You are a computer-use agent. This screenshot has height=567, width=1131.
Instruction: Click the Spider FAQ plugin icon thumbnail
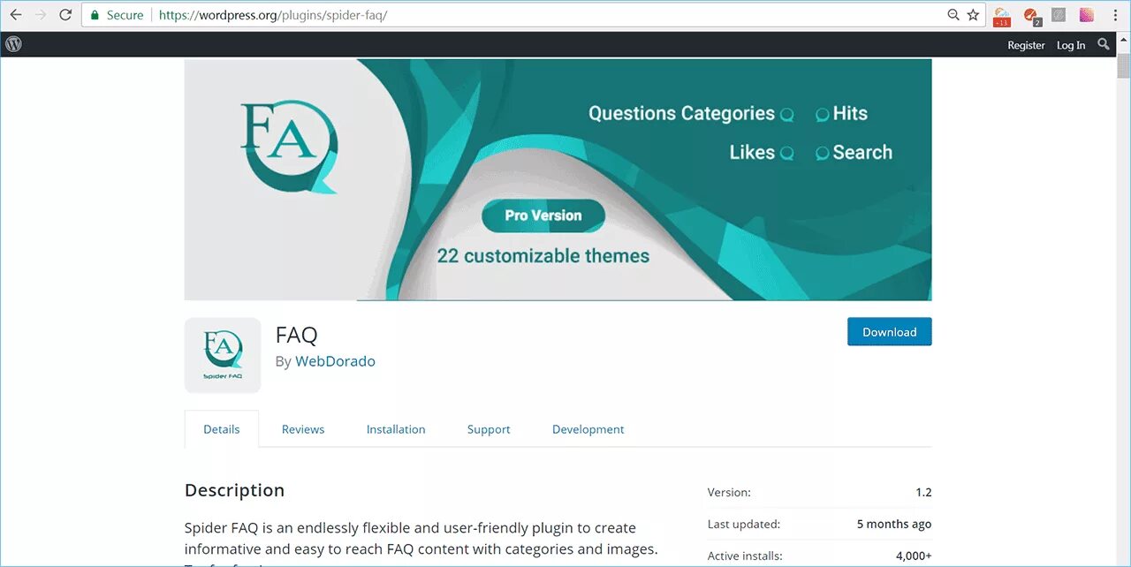[223, 355]
